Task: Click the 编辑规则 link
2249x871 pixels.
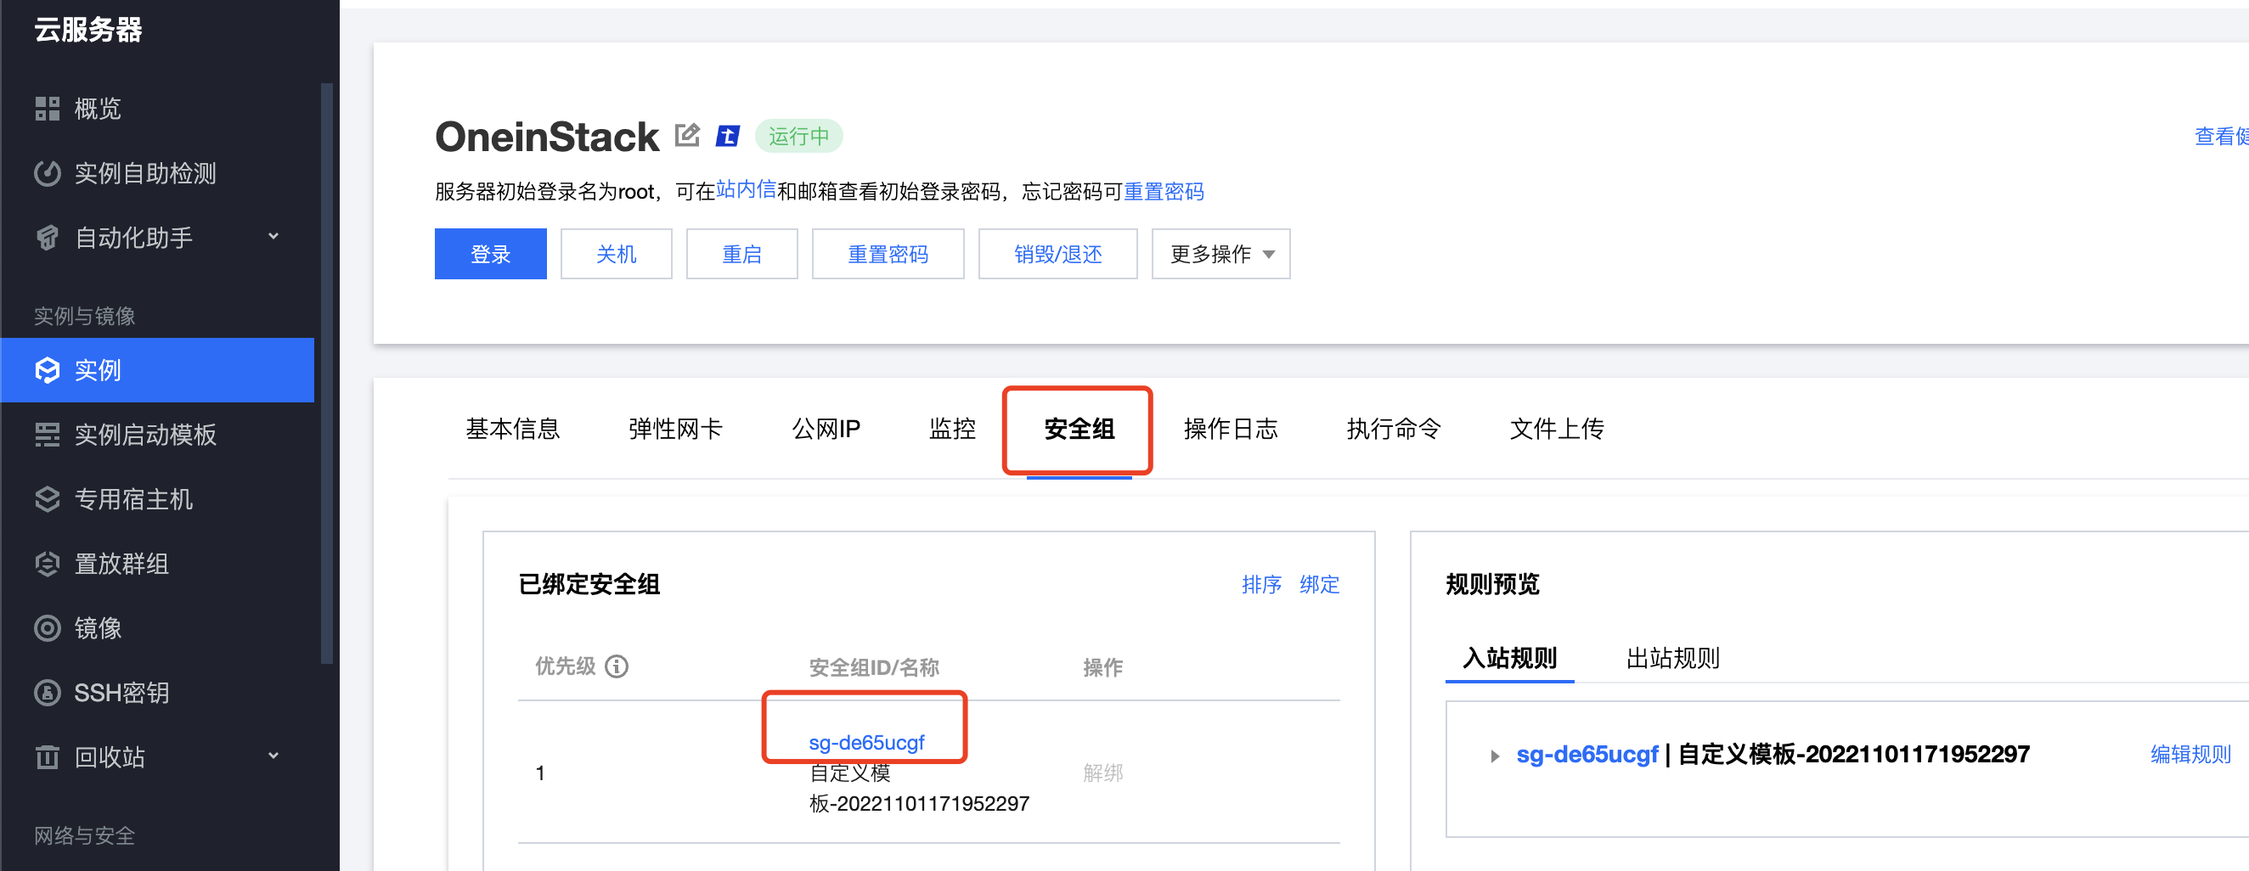Action: click(2190, 754)
